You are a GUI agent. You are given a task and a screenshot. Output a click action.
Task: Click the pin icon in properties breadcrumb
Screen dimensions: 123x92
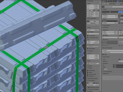(103, 4)
